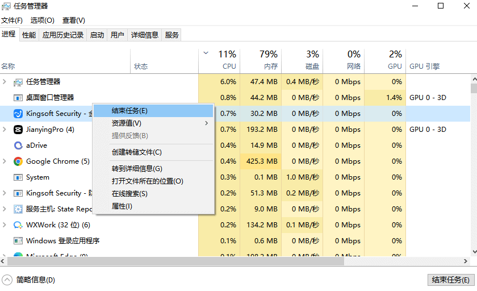This screenshot has height=291, width=477.
Task: Click the 1.4% GPU cell for 桌面窗口管理器
Action: pos(385,97)
